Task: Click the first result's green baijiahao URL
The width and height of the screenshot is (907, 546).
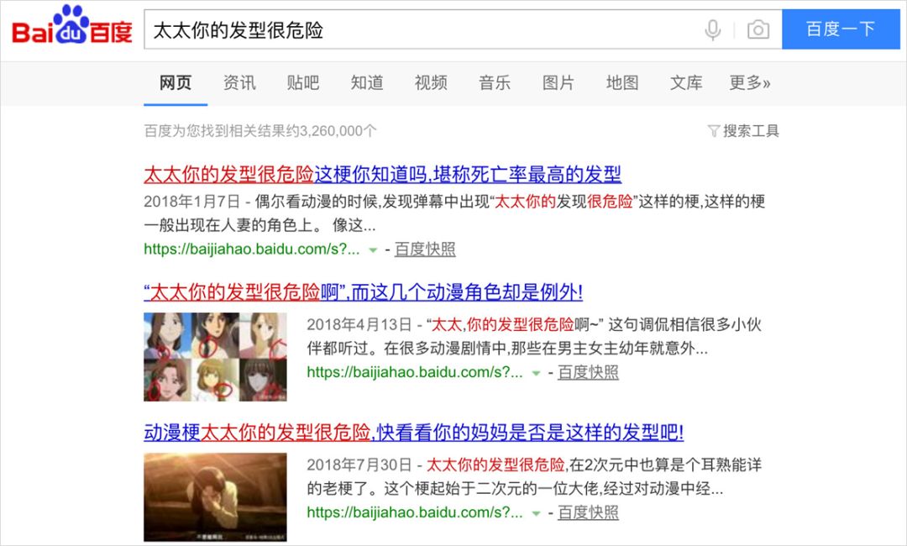Action: [252, 249]
